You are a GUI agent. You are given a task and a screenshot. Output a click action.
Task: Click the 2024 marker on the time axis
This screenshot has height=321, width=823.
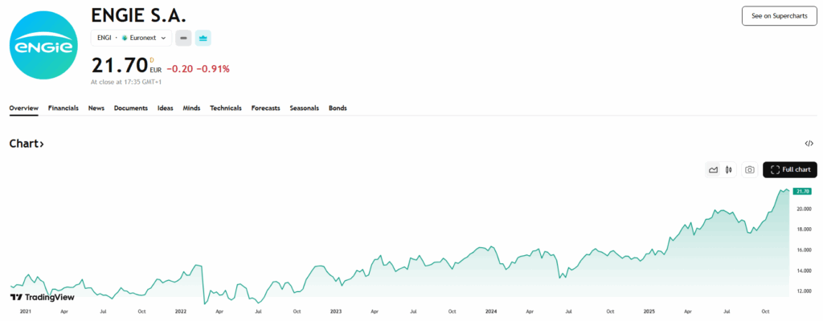[491, 311]
